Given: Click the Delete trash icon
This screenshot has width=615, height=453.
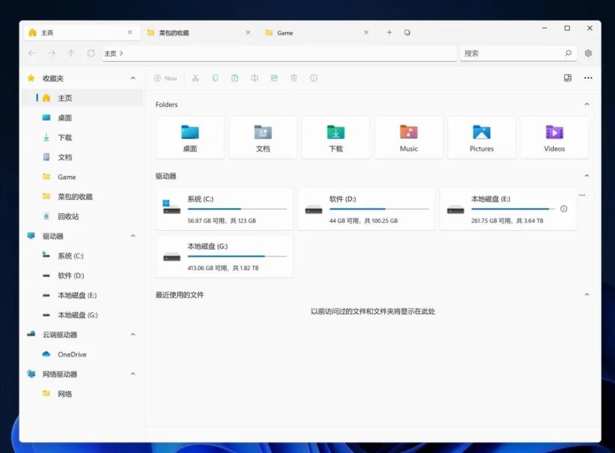Looking at the screenshot, I should pyautogui.click(x=294, y=78).
